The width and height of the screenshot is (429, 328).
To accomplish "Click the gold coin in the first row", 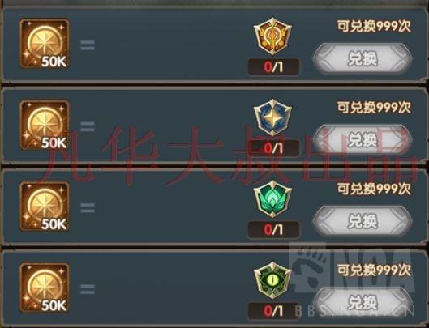I will point(45,44).
